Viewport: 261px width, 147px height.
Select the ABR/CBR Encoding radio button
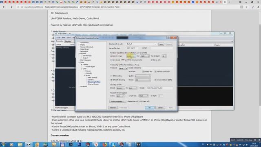tap(111, 80)
